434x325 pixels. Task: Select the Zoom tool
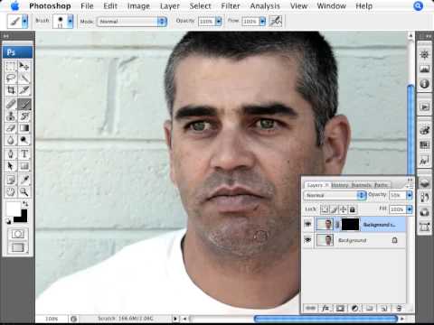24,192
